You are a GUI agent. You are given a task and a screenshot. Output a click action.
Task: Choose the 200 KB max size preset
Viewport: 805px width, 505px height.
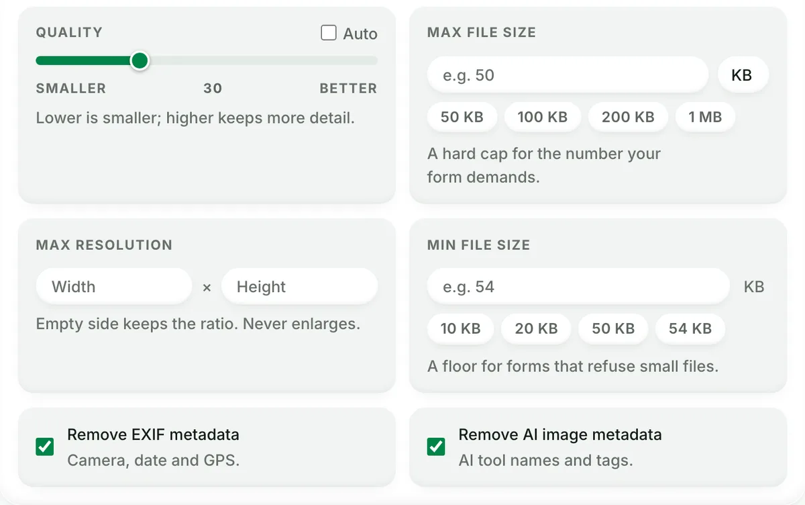coord(628,117)
